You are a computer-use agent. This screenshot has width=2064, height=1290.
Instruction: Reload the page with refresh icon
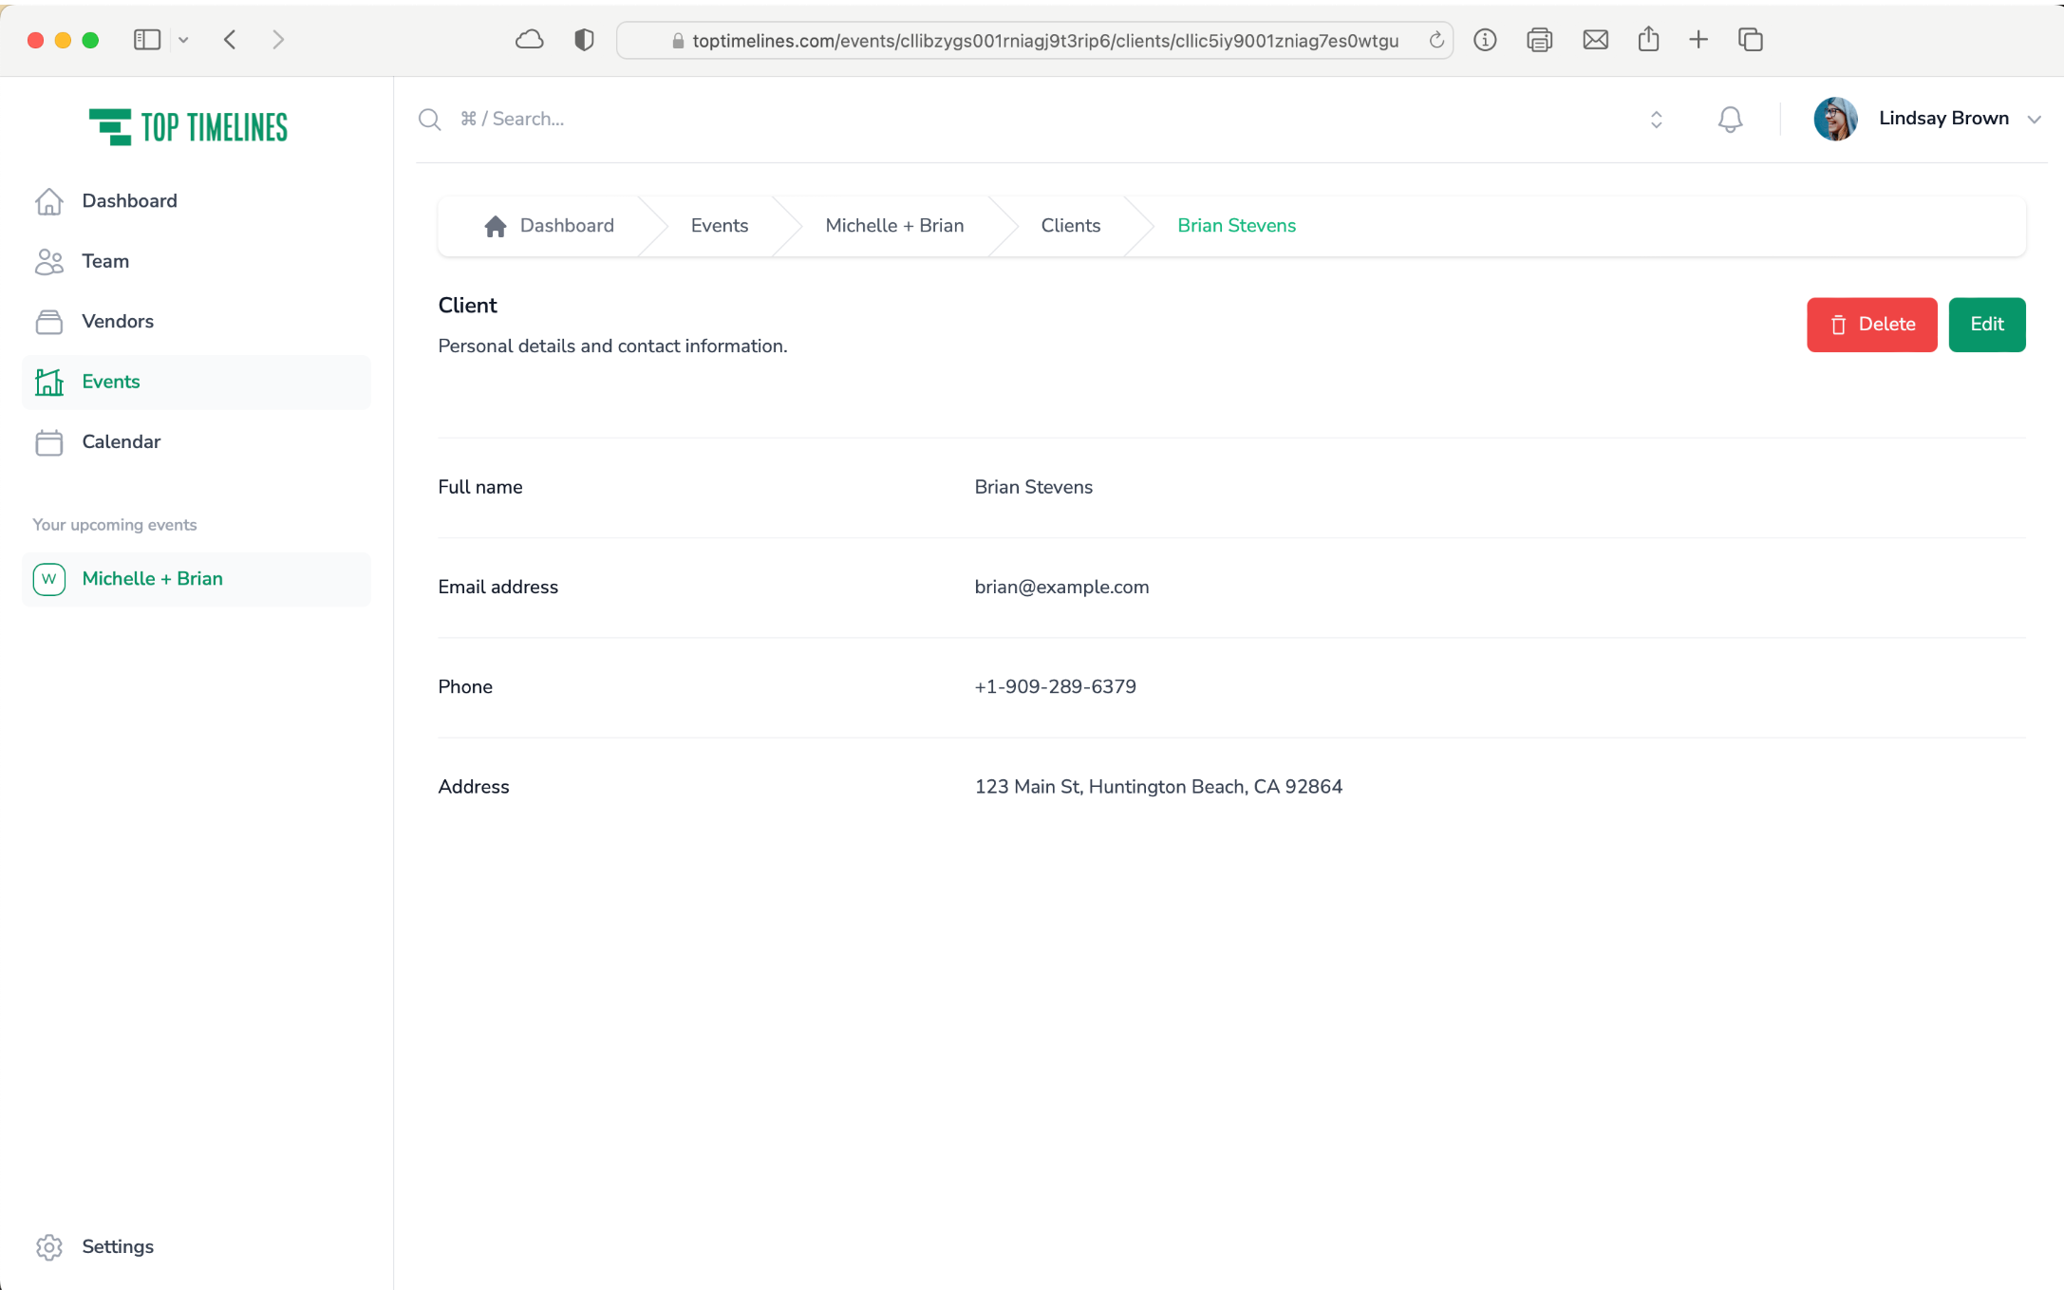[x=1436, y=40]
